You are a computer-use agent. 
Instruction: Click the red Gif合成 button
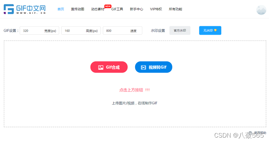[109, 67]
